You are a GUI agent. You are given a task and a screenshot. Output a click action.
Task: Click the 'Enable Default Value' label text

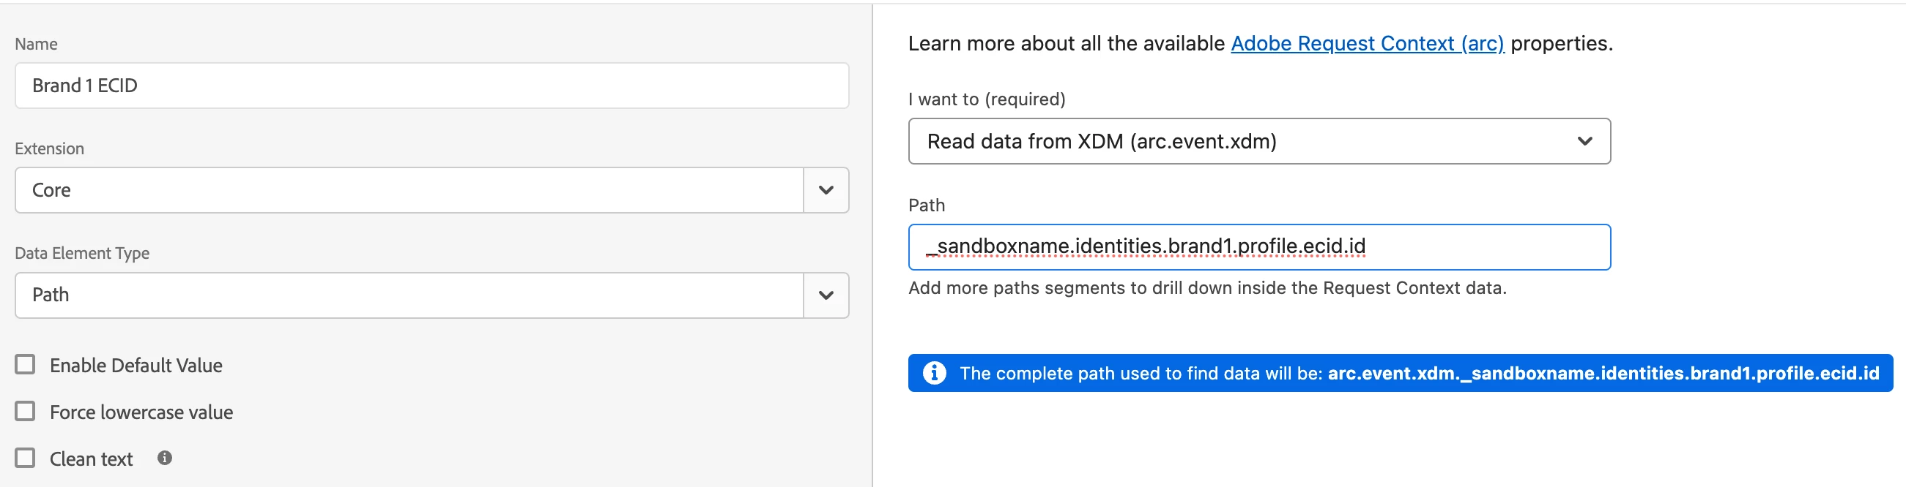[136, 365]
